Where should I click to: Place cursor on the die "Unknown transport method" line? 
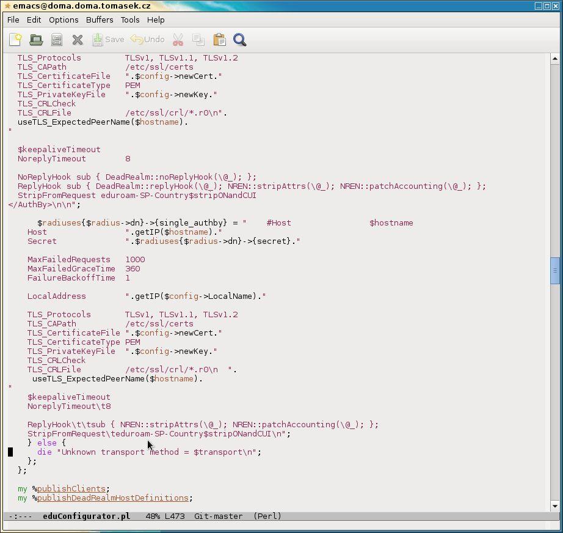150,452
